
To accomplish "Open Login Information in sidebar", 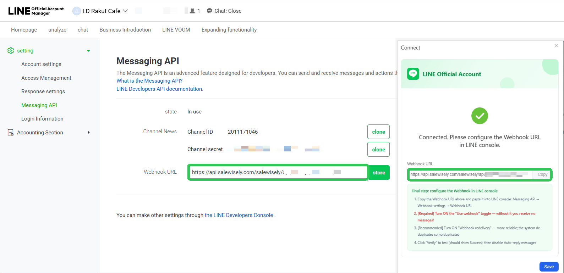I will coord(42,119).
